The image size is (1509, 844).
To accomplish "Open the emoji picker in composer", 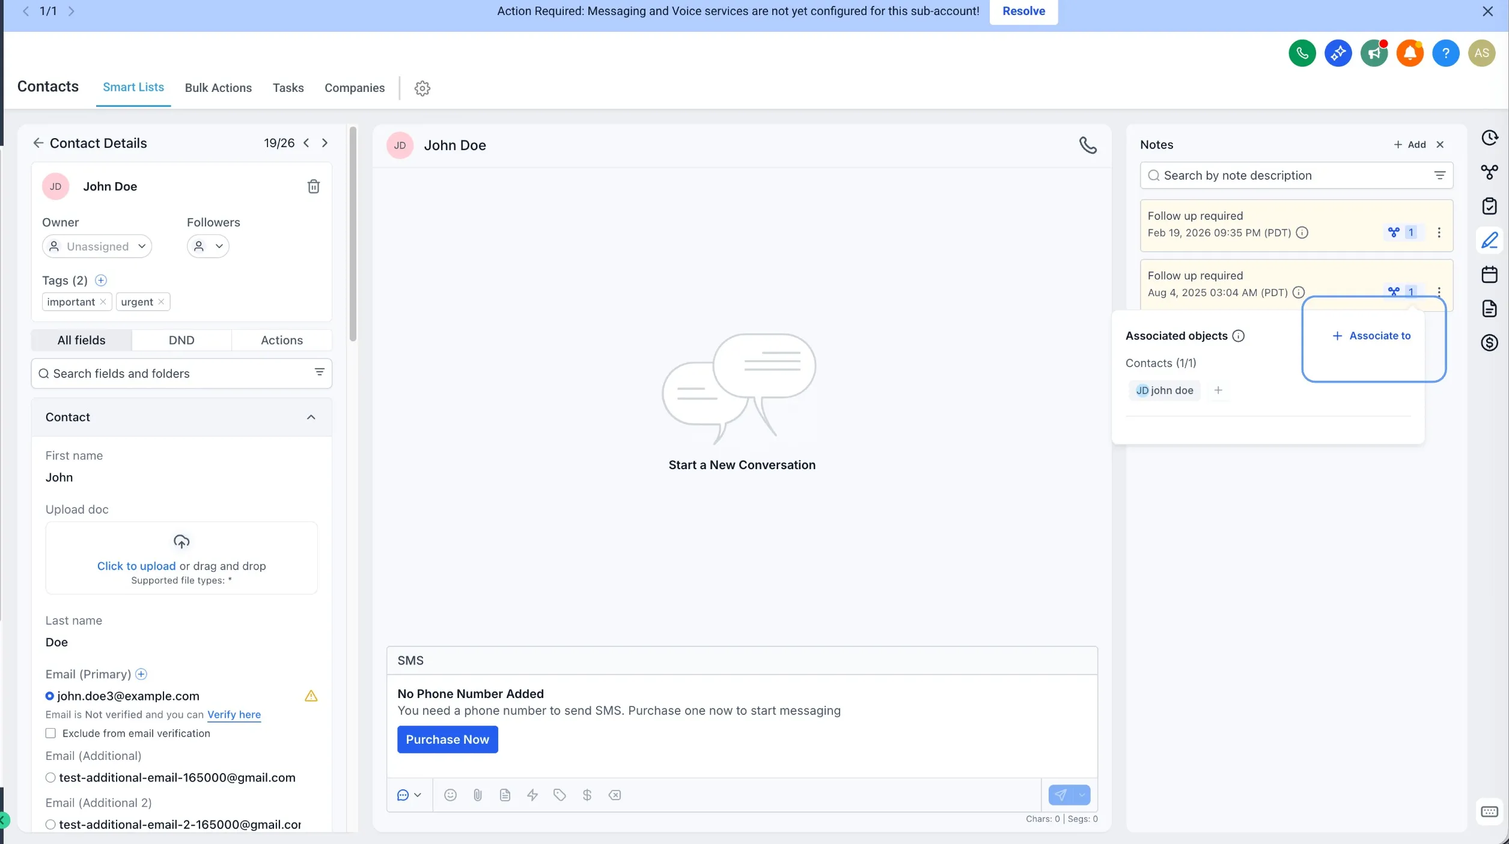I will click(x=450, y=795).
